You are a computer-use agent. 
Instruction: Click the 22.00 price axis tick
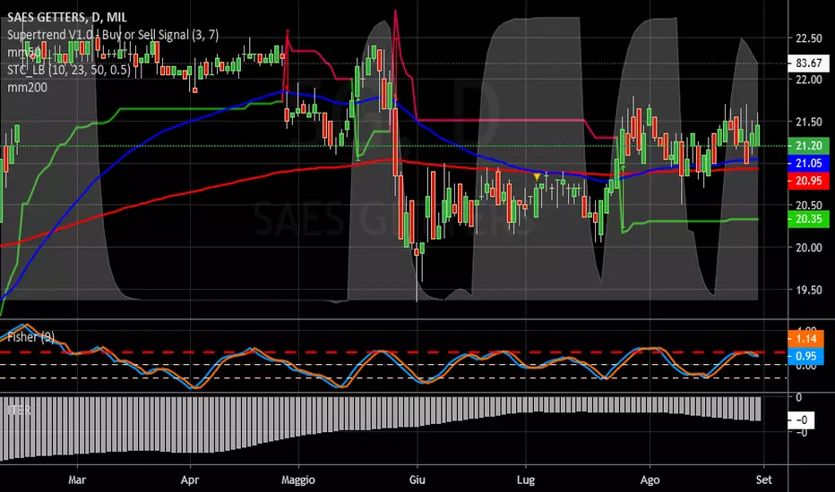(x=808, y=80)
